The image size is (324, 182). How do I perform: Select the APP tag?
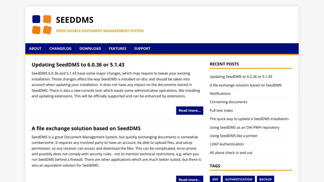215,179
